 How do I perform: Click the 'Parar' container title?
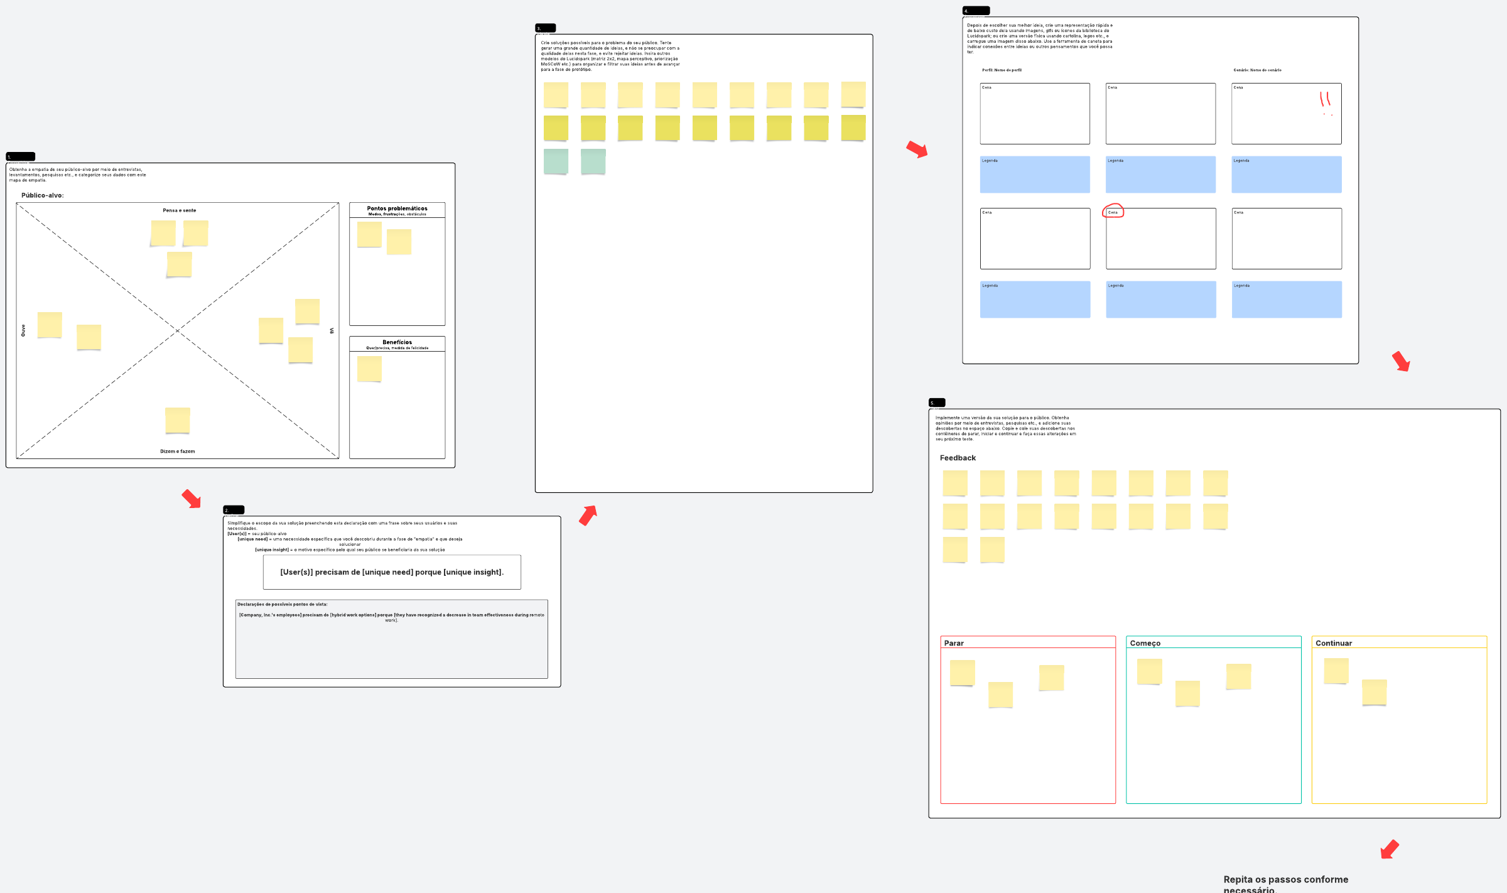(x=954, y=643)
